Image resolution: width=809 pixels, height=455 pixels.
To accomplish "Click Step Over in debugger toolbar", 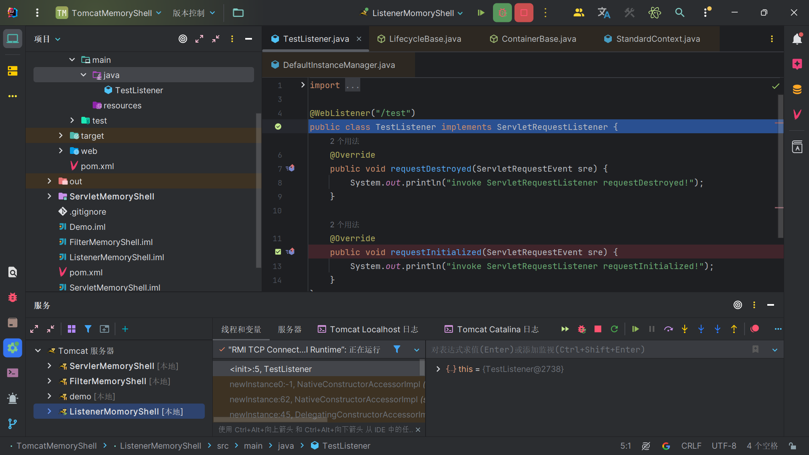I will 668,329.
